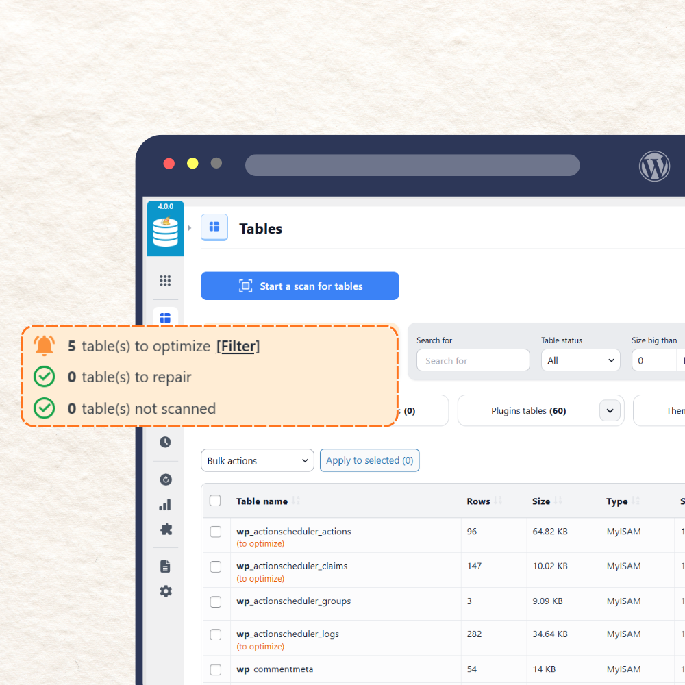The width and height of the screenshot is (685, 685).
Task: Open the dashboard grid icon in sidebar
Action: click(165, 280)
